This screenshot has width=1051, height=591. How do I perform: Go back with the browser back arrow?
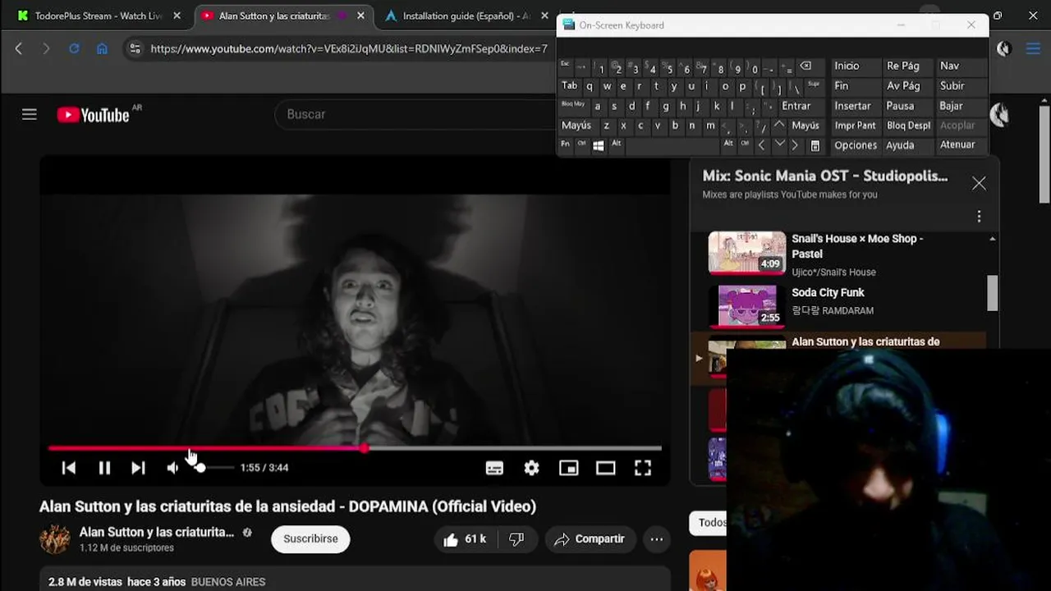click(x=19, y=48)
